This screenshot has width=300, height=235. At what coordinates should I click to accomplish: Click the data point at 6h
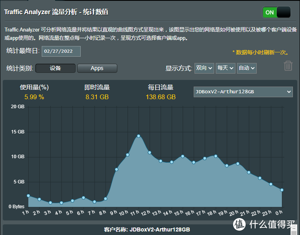click(x=83, y=198)
